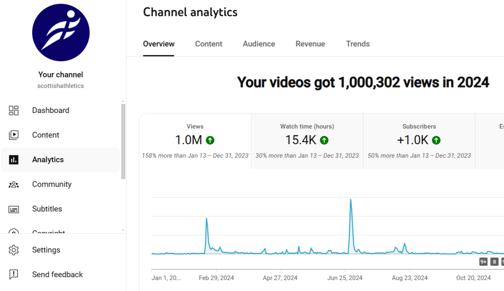504x291 pixels.
Task: Click the Subtitles icon in the sidebar
Action: [x=14, y=209]
